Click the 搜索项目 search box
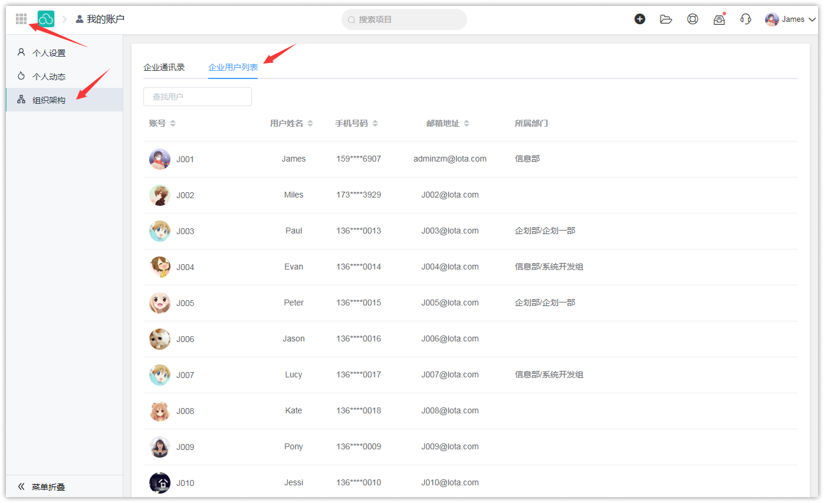Image resolution: width=824 pixels, height=503 pixels. coord(404,19)
